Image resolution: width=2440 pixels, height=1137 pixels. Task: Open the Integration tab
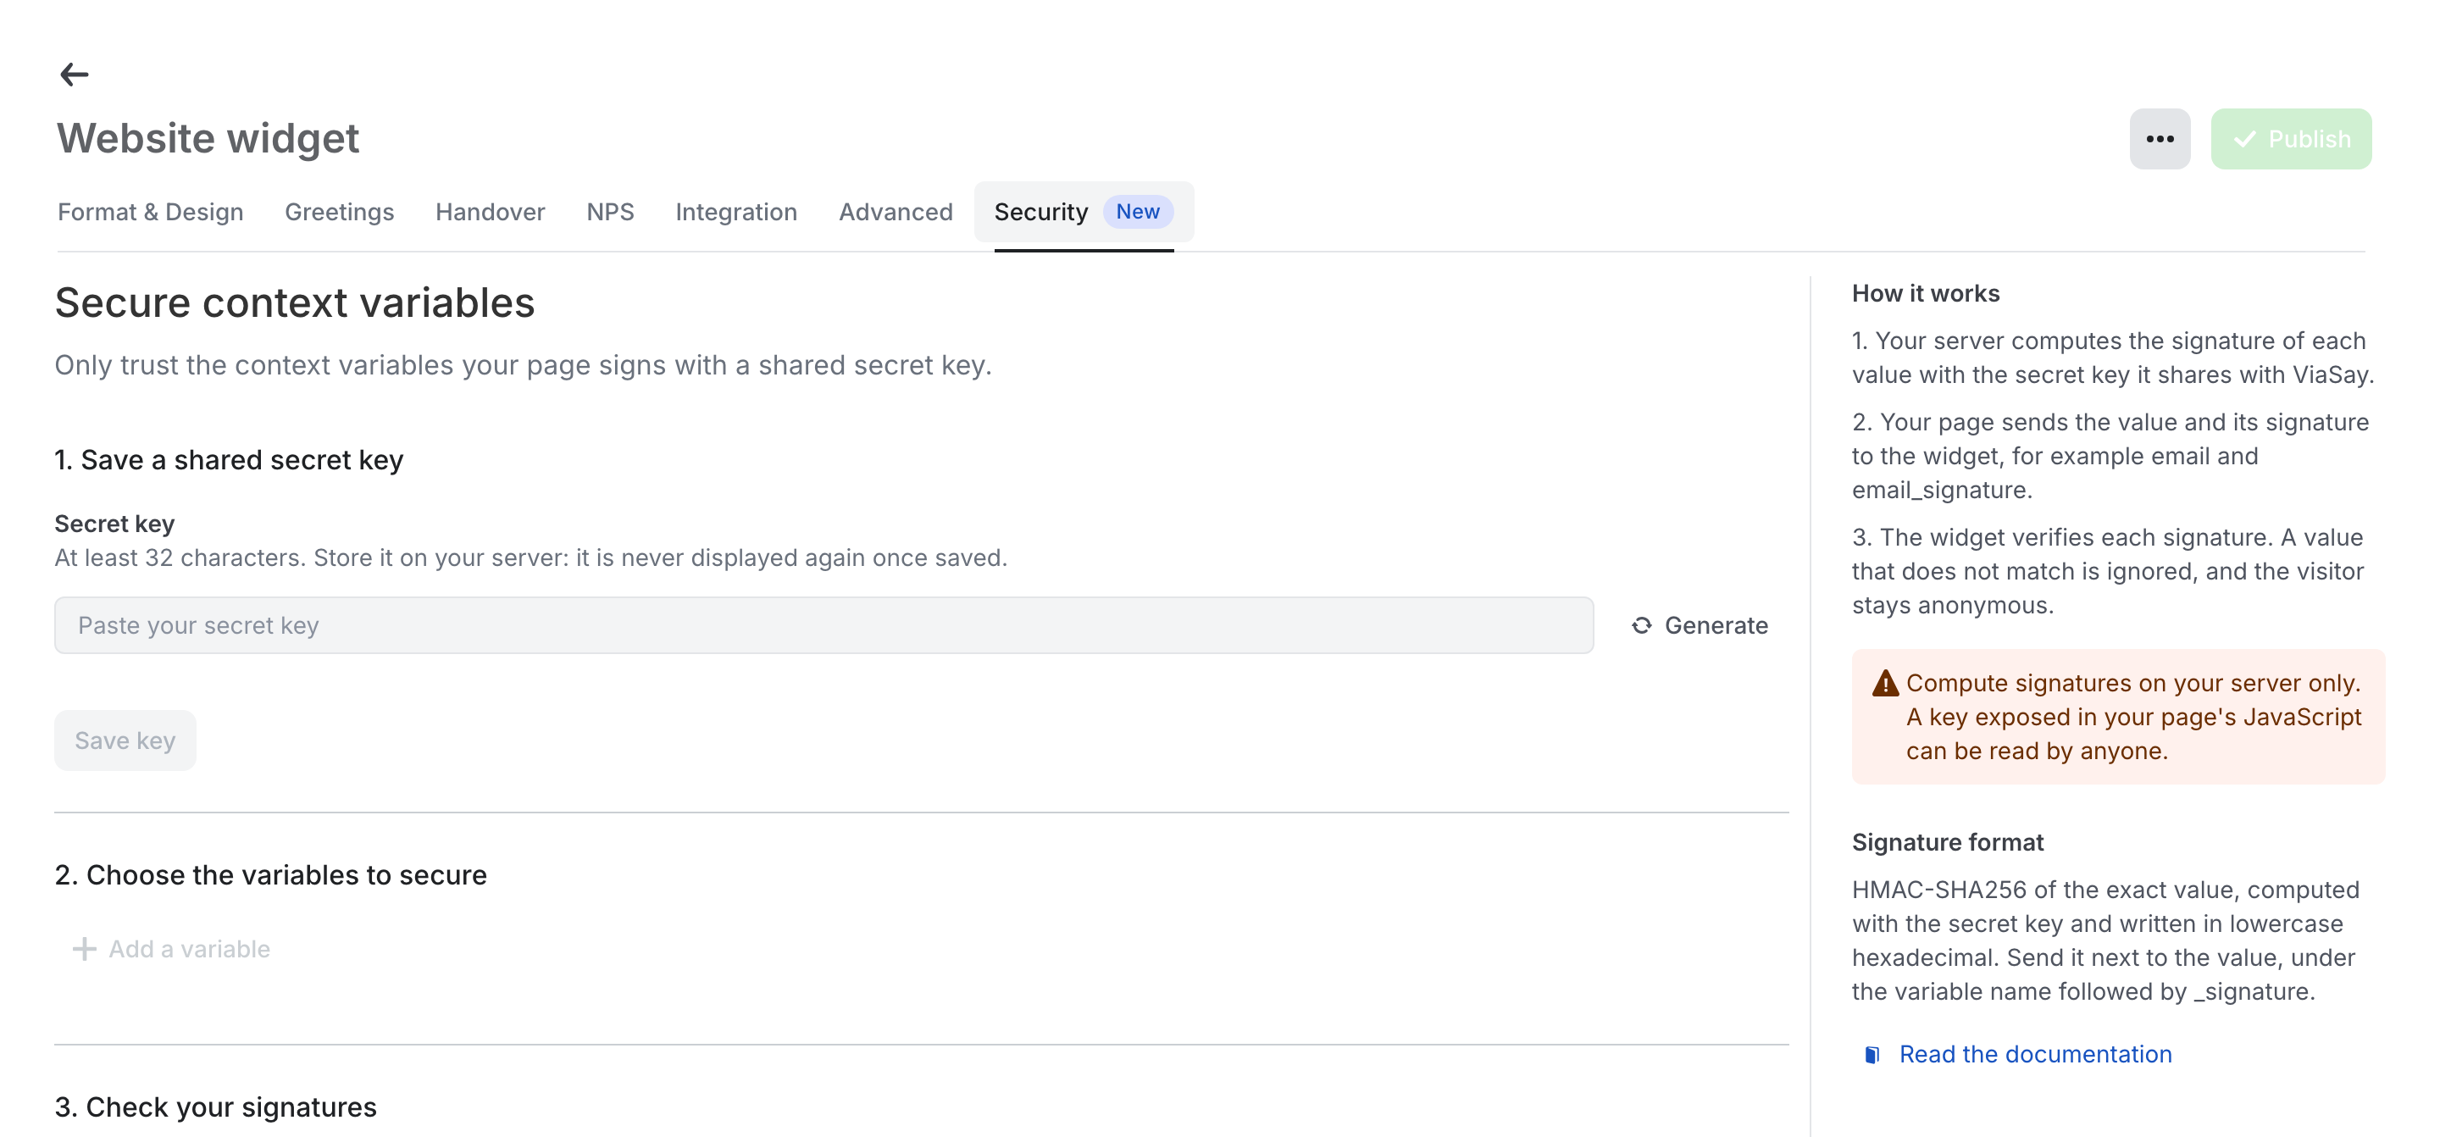pos(736,213)
